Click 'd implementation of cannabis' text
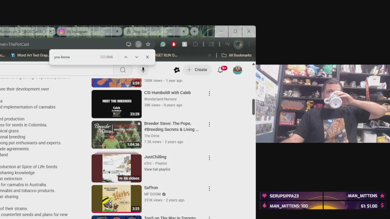The height and width of the screenshot is (219, 390). [x=28, y=107]
